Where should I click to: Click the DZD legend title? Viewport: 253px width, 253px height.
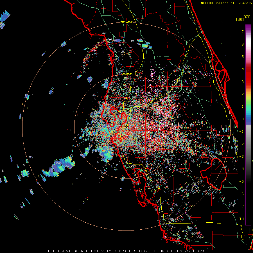pos(247,17)
